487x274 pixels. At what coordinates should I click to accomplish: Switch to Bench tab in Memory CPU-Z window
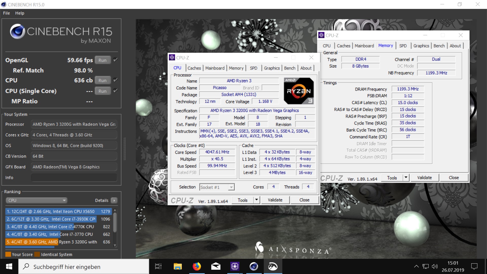[x=439, y=46]
